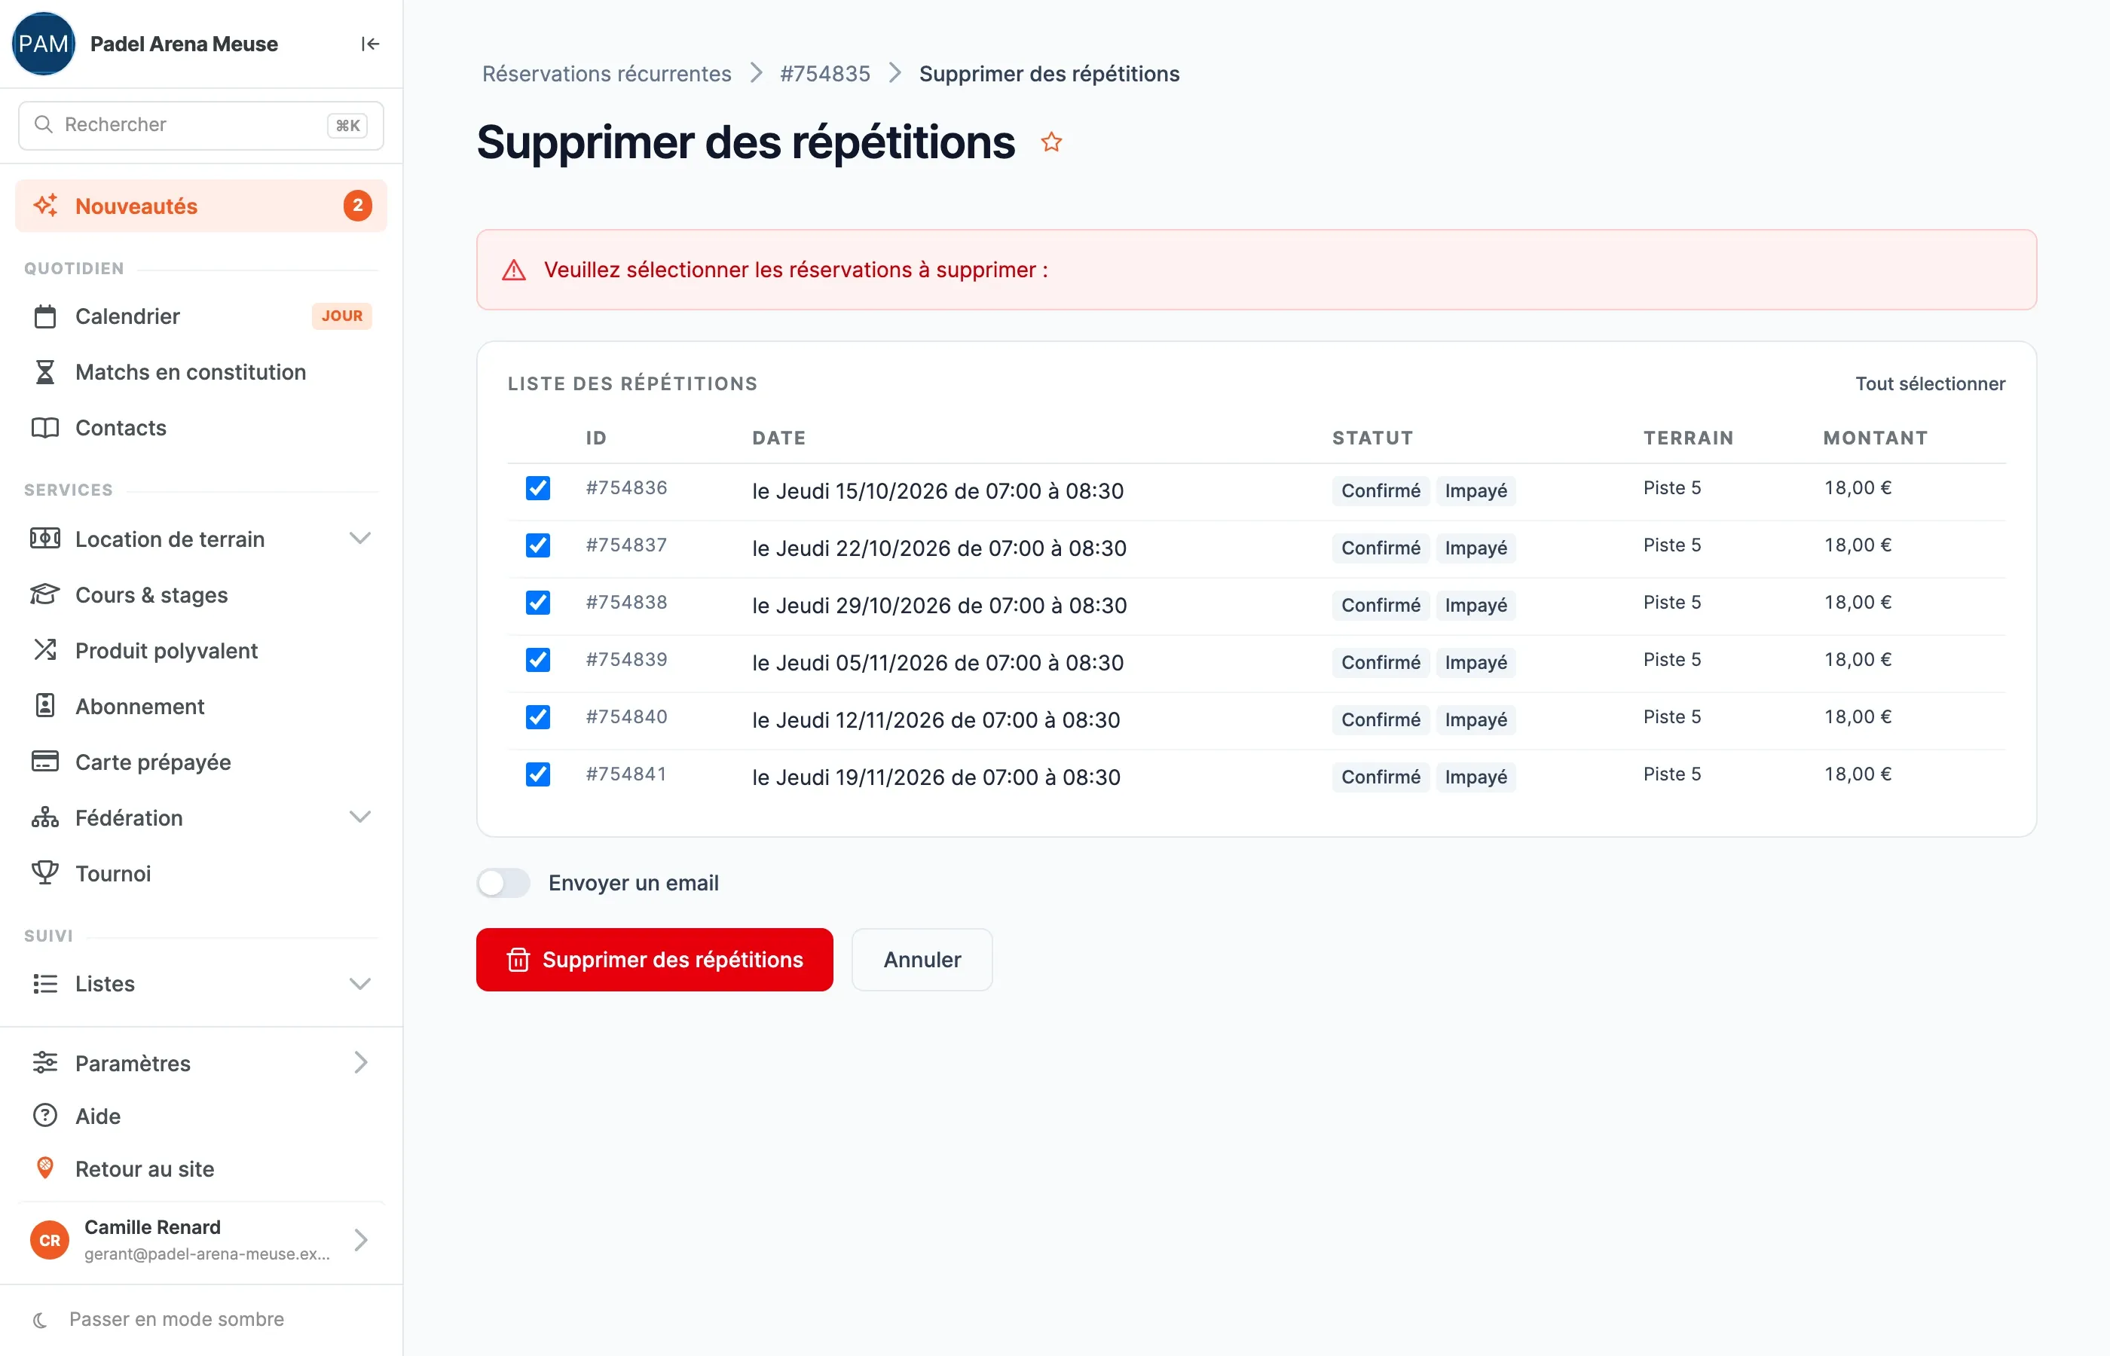This screenshot has height=1356, width=2110.
Task: Click the Nouveautés sparkle icon
Action: point(45,205)
